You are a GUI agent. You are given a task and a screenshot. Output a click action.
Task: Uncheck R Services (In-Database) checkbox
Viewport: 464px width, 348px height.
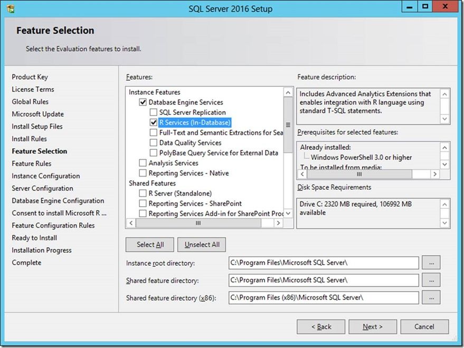coord(153,122)
